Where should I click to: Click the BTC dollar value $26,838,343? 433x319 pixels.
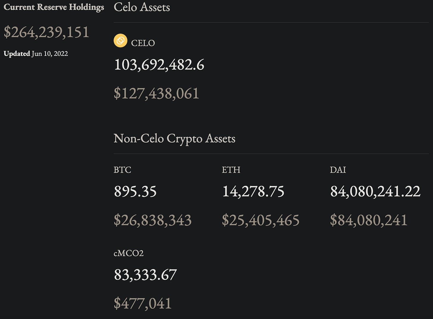(x=153, y=220)
